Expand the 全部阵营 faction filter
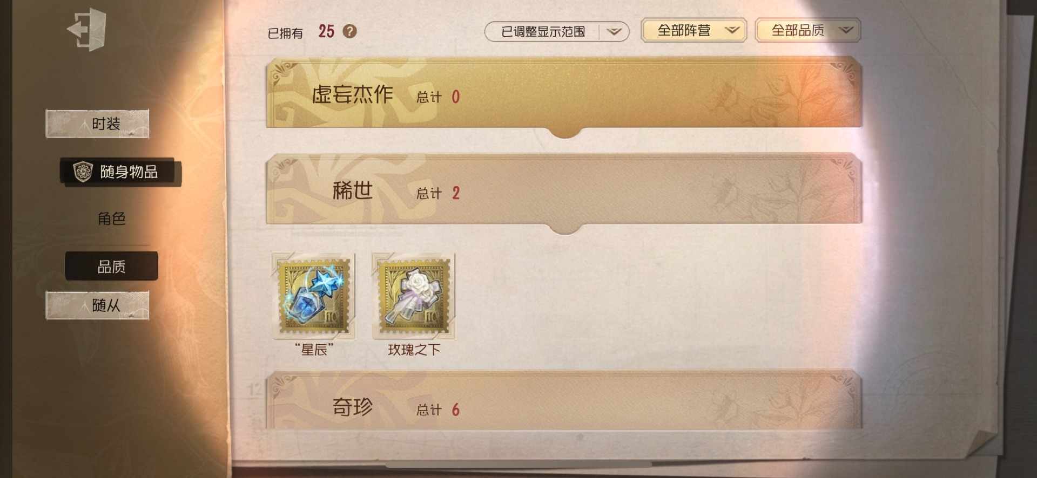 tap(693, 30)
